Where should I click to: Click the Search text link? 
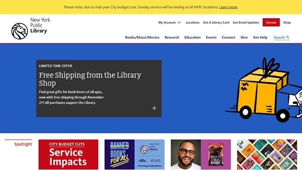(x=279, y=37)
